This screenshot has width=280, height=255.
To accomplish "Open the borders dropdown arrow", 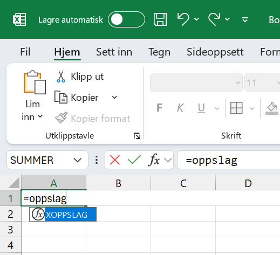I will pos(252,108).
